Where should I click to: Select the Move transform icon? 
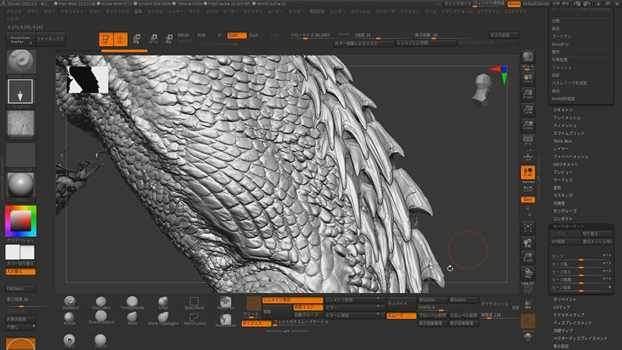pyautogui.click(x=136, y=39)
